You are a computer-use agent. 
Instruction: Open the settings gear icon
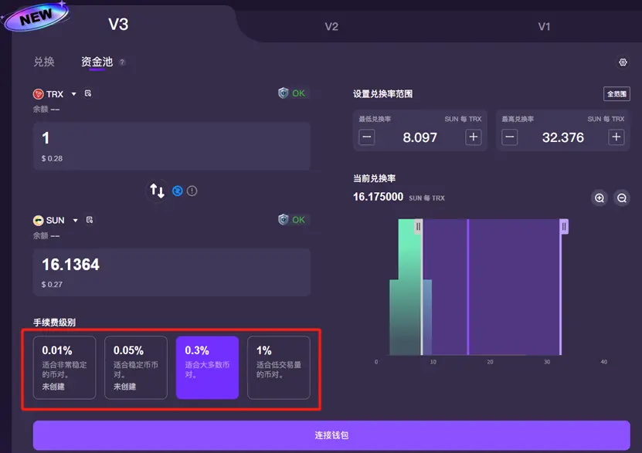pyautogui.click(x=624, y=63)
